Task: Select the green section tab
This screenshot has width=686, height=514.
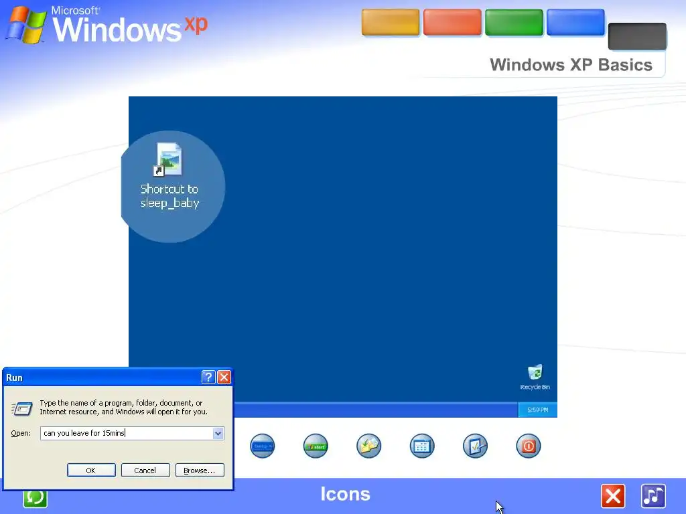Action: coord(514,22)
